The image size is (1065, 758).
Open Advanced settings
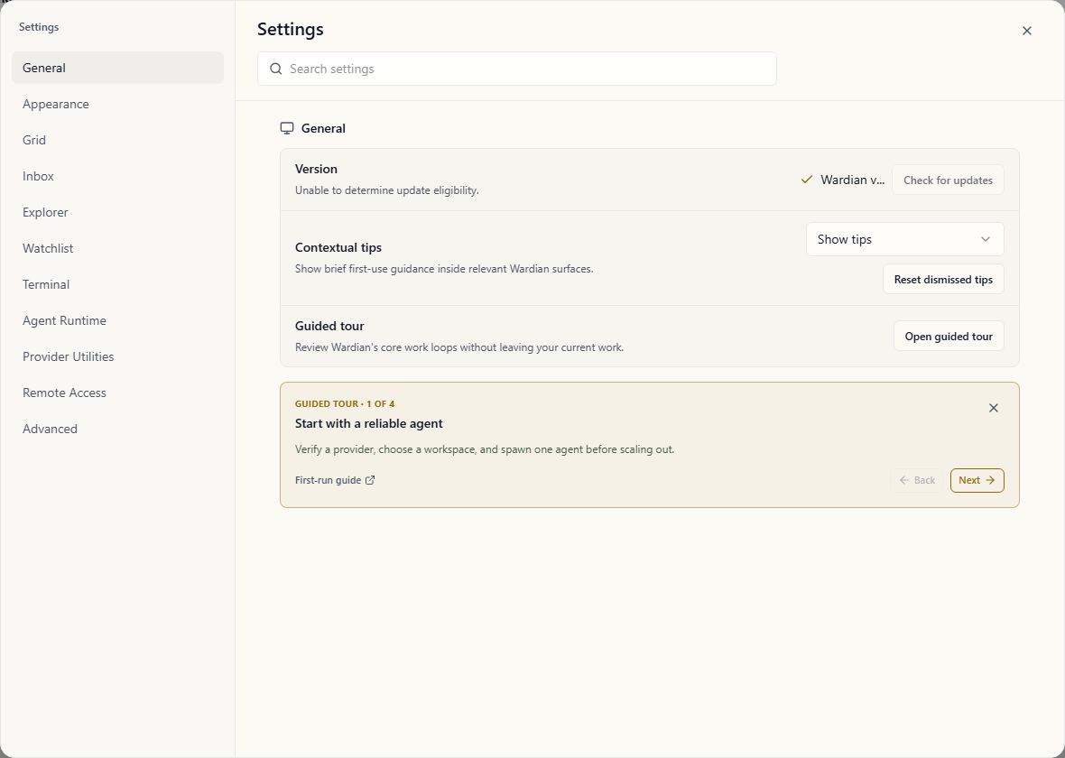[x=117, y=428]
